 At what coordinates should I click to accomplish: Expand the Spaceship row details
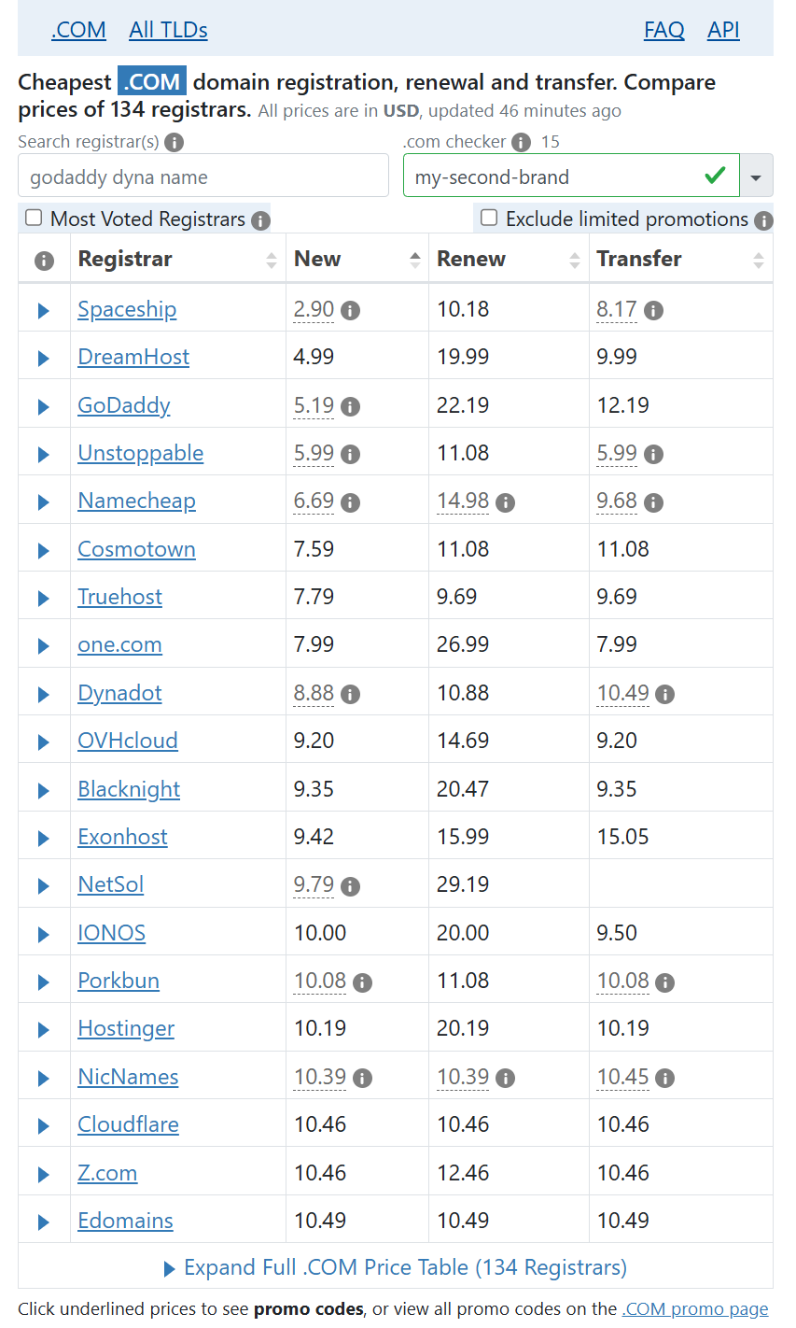point(43,310)
